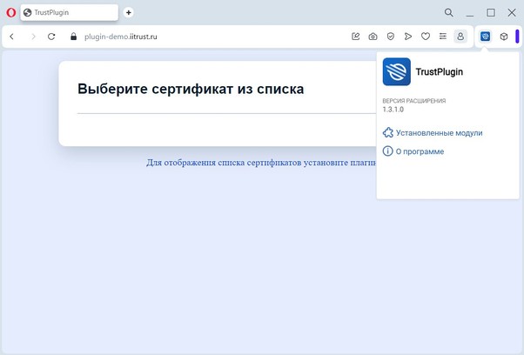Open the Opera main menu

10,13
